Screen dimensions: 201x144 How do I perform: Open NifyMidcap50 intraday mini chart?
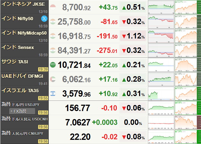[161, 36]
